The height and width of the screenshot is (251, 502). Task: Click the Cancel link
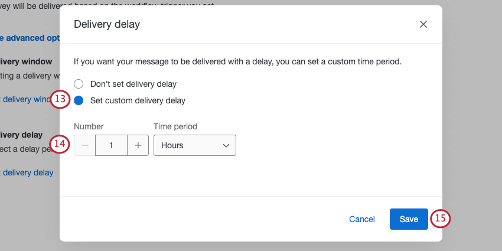pos(361,219)
